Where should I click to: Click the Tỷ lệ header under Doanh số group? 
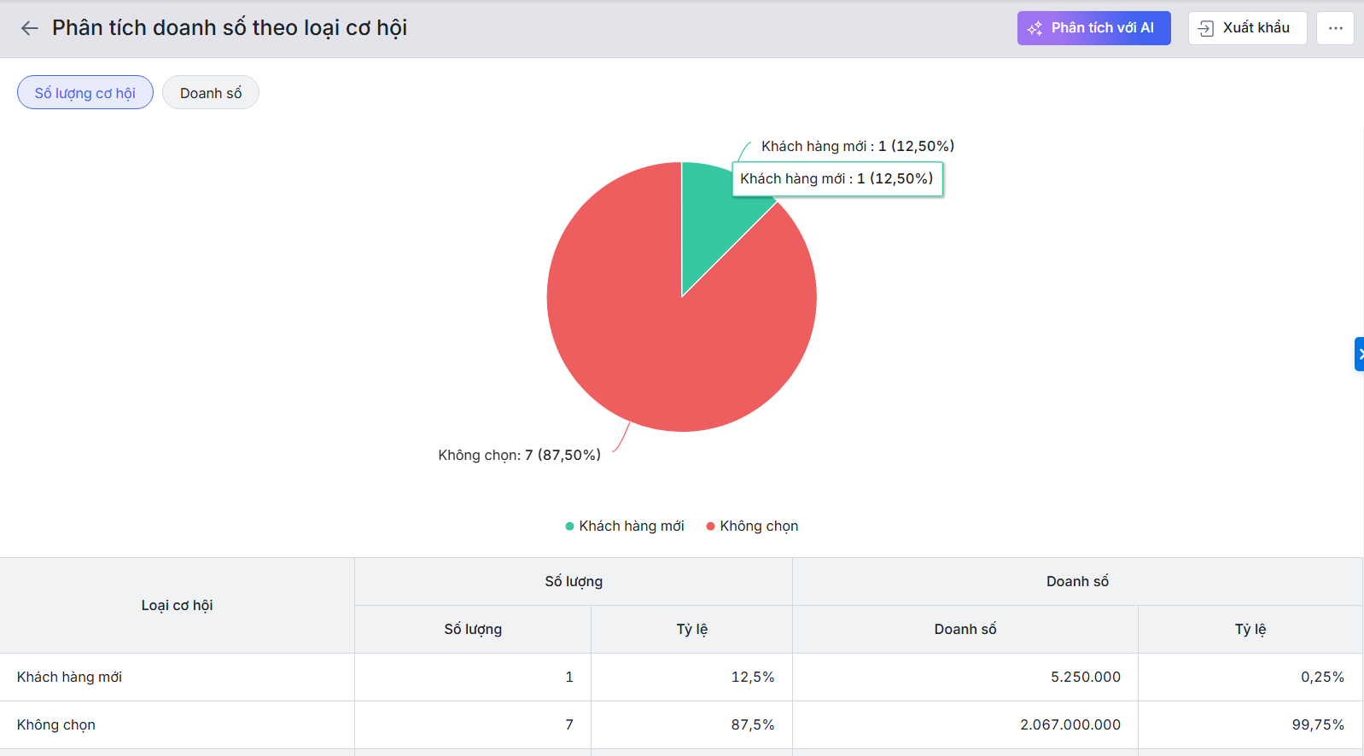pos(1250,630)
